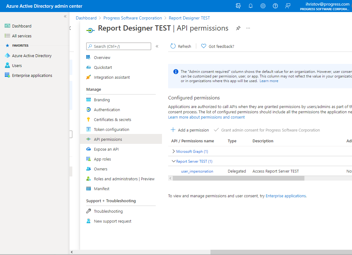352x255 pixels.
Task: Open the help question mark icon
Action: tap(275, 6)
